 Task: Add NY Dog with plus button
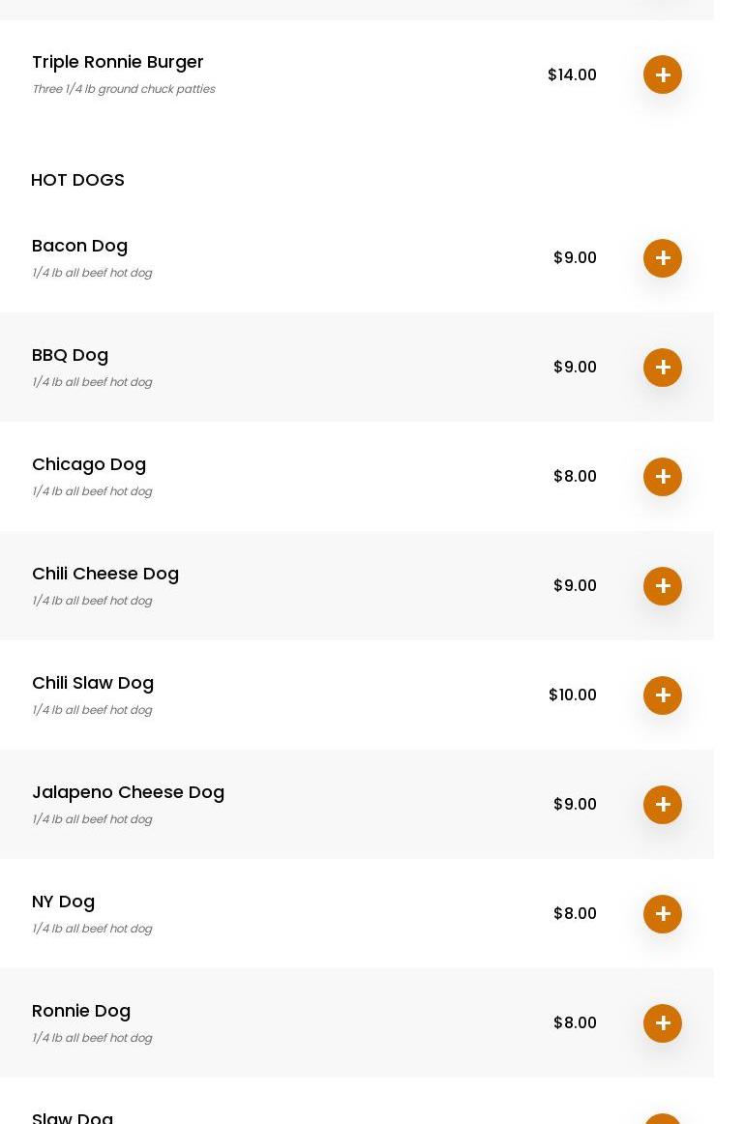coord(663,914)
